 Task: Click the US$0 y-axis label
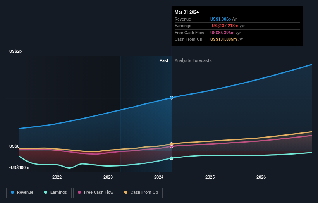point(14,146)
